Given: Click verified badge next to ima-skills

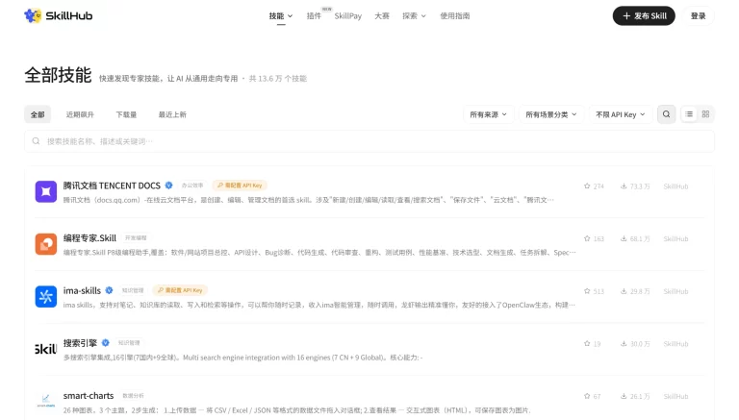Looking at the screenshot, I should pos(109,290).
